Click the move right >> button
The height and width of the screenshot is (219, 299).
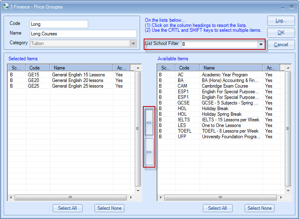149,152
